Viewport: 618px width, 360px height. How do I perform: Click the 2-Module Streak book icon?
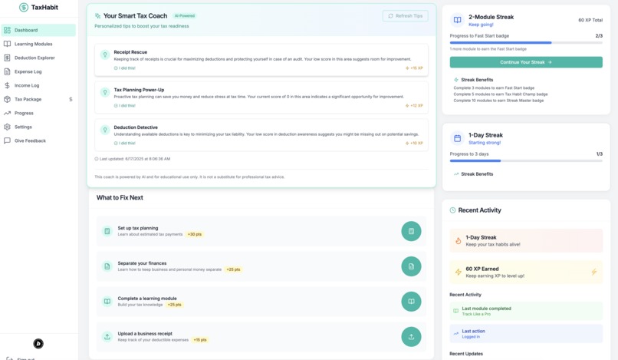point(457,20)
